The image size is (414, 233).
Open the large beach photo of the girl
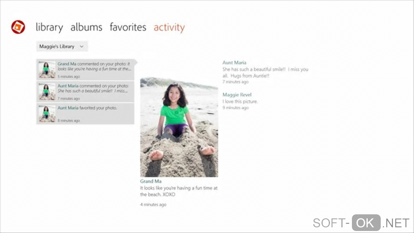click(179, 127)
